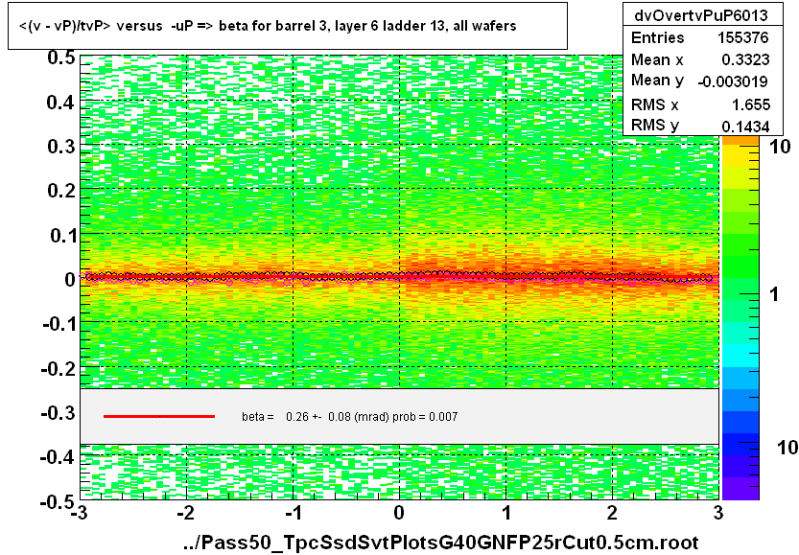Viewport: 799px width, 555px height.
Task: Click the y-axis label -0.5
Action: pyautogui.click(x=59, y=501)
